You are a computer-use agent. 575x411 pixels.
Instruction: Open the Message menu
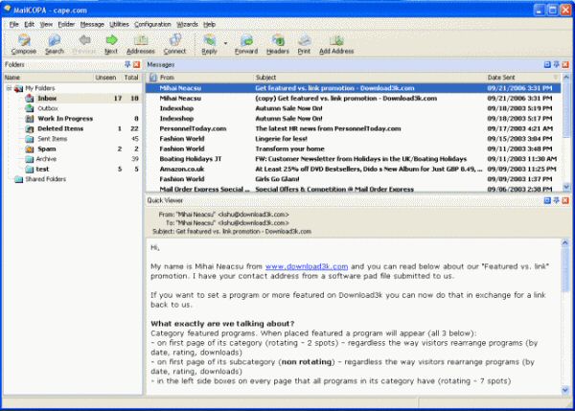(92, 24)
